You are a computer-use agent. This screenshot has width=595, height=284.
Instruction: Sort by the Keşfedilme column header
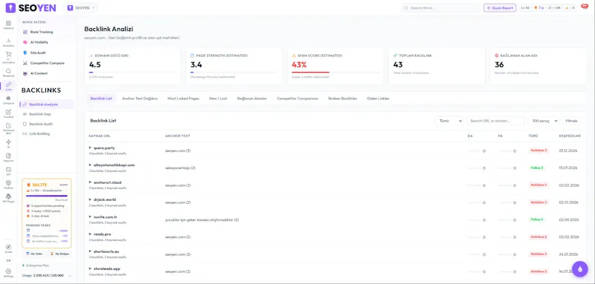click(570, 136)
